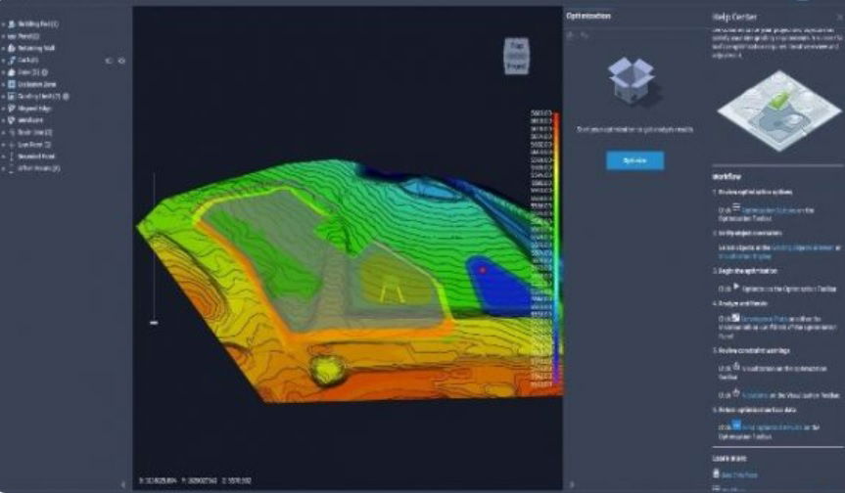The image size is (845, 493).
Task: Click the Help Center site illustration
Action: tap(778, 111)
